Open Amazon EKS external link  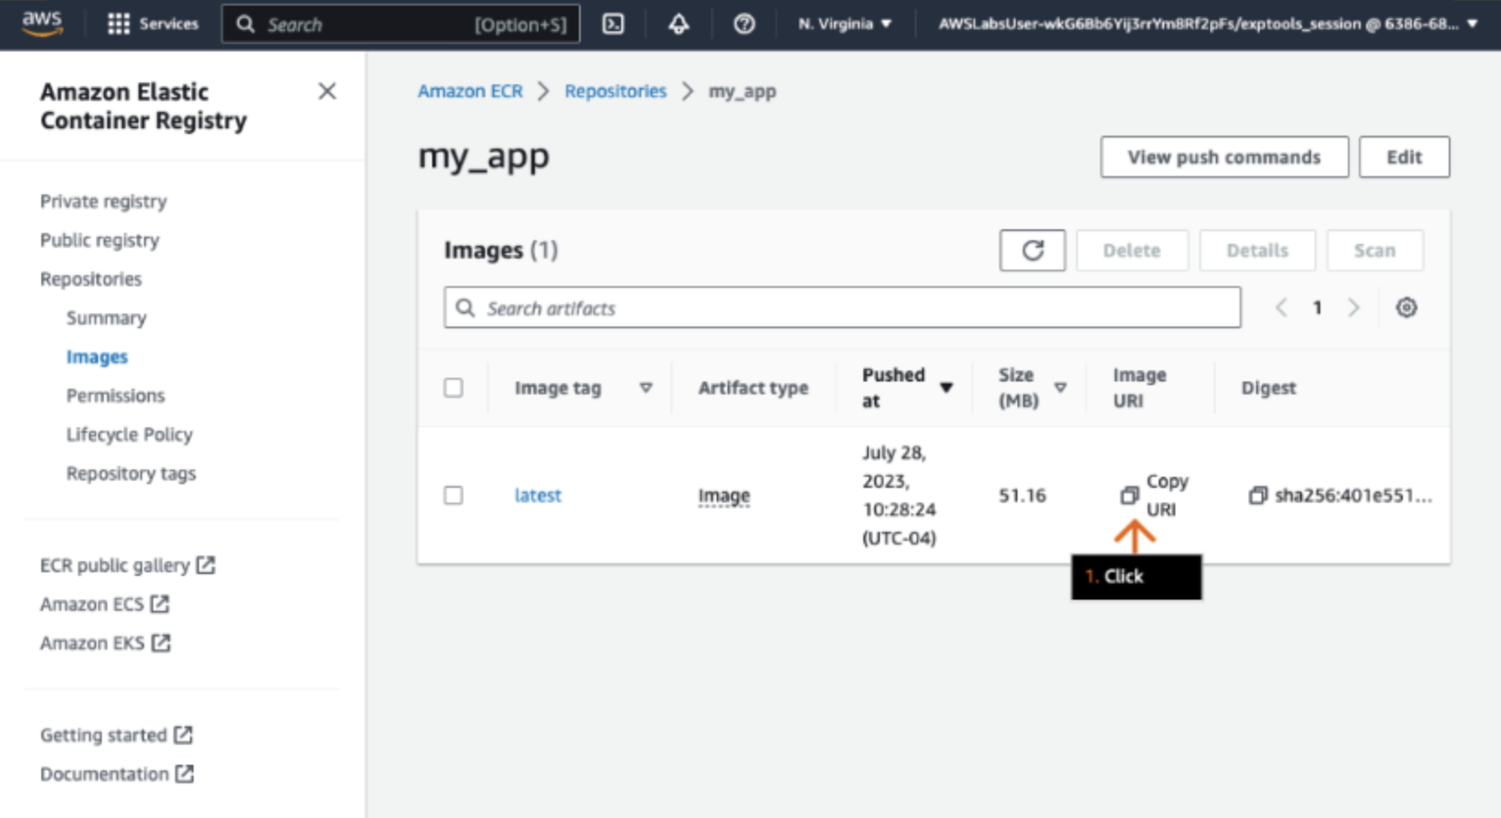click(x=105, y=643)
